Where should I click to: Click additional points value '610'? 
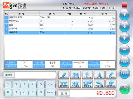tap(52, 66)
